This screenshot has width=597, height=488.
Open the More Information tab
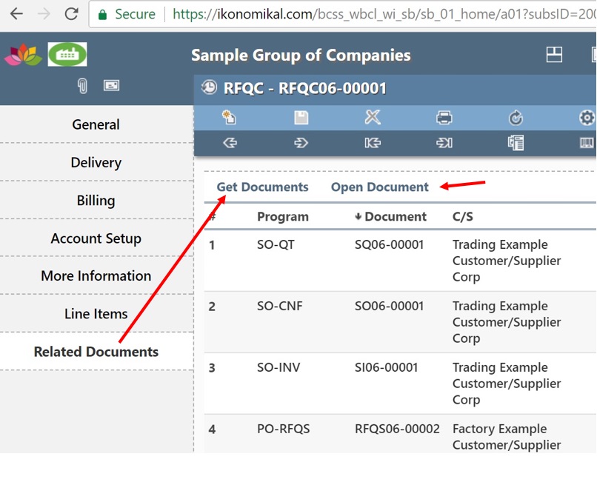click(x=96, y=275)
